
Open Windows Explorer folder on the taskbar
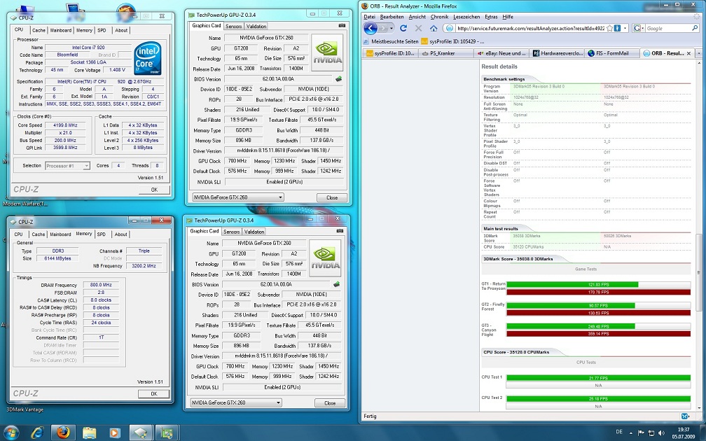(x=89, y=433)
